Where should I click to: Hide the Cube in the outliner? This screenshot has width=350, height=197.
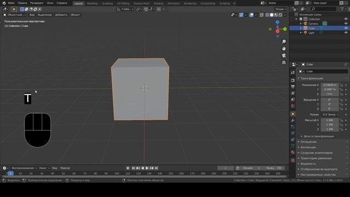tap(346, 28)
